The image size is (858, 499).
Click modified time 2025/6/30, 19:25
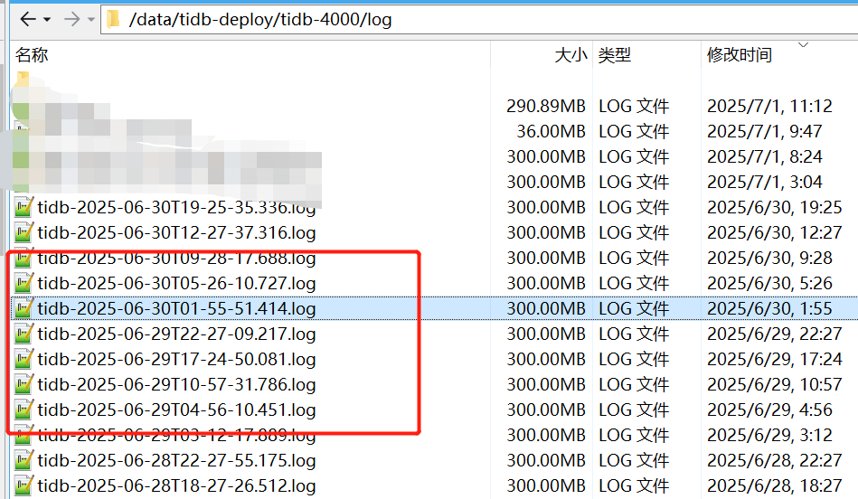[x=774, y=207]
